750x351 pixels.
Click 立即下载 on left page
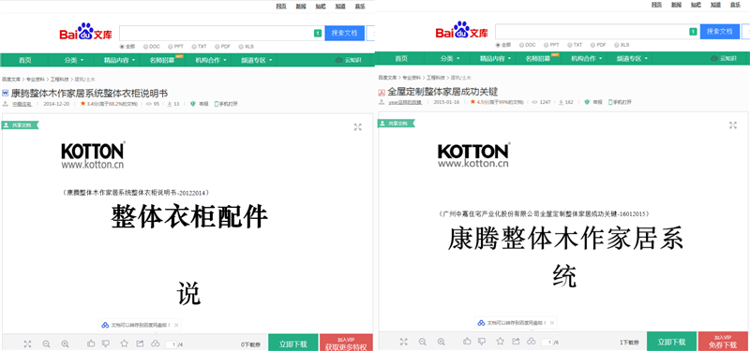coord(293,343)
